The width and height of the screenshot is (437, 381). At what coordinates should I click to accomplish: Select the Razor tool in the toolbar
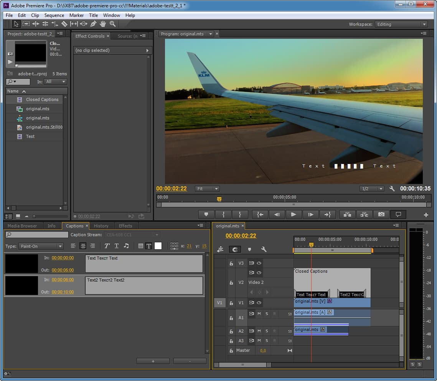pos(64,24)
